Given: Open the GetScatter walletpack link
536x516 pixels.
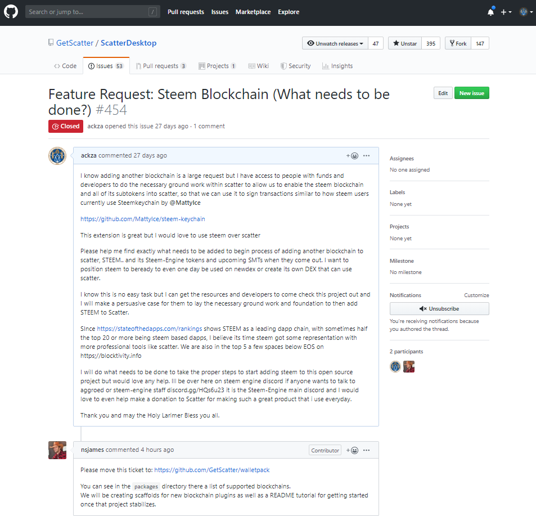Looking at the screenshot, I should tap(212, 470).
